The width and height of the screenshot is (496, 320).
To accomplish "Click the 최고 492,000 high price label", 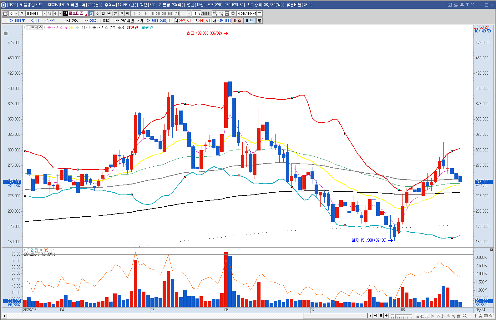I will [x=205, y=33].
